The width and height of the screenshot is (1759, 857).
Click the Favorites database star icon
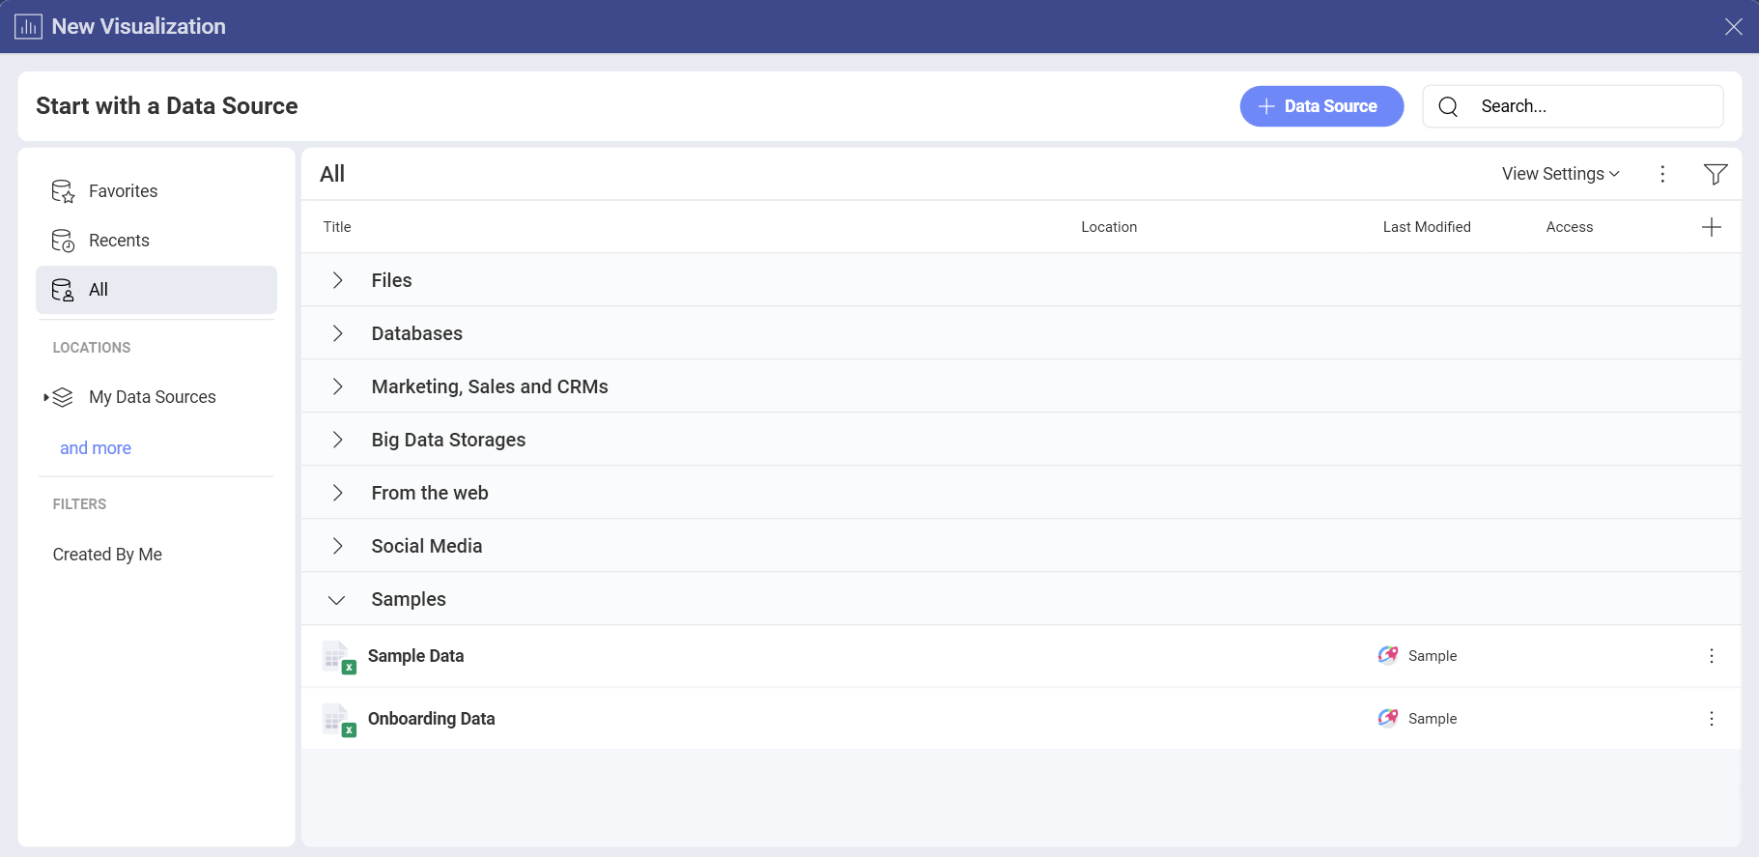point(63,191)
